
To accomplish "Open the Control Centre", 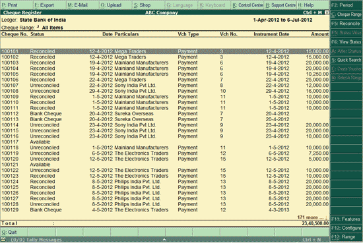I will [x=247, y=5].
